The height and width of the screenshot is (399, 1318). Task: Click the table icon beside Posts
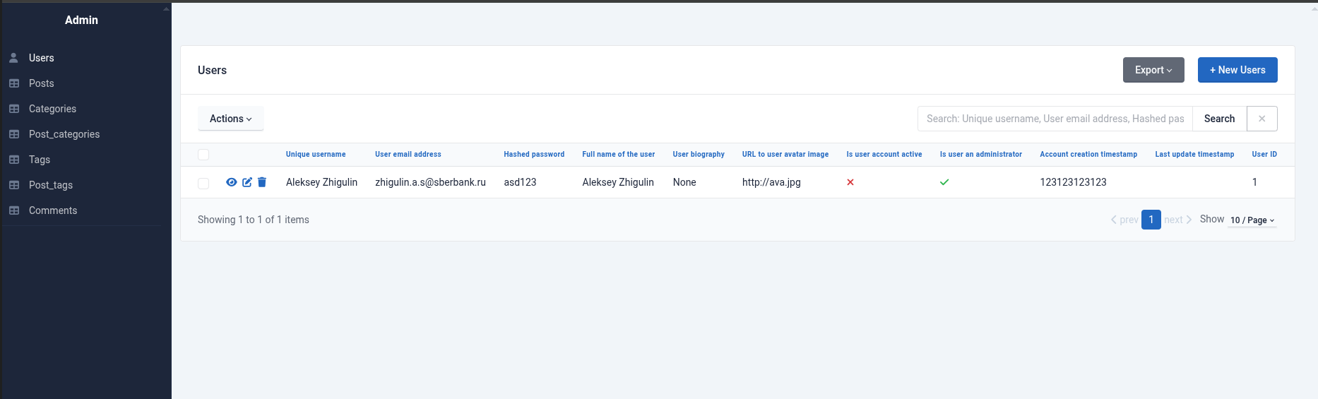click(14, 83)
